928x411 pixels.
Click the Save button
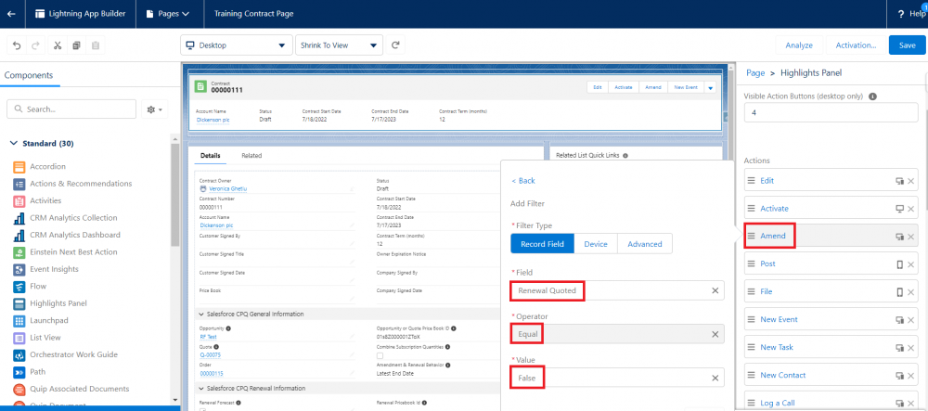tap(908, 45)
